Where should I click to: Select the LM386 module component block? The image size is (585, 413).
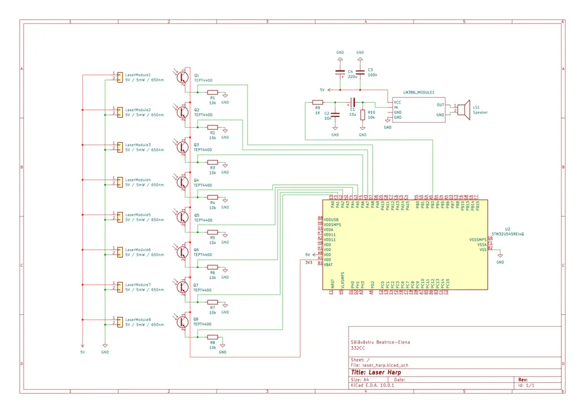(419, 110)
